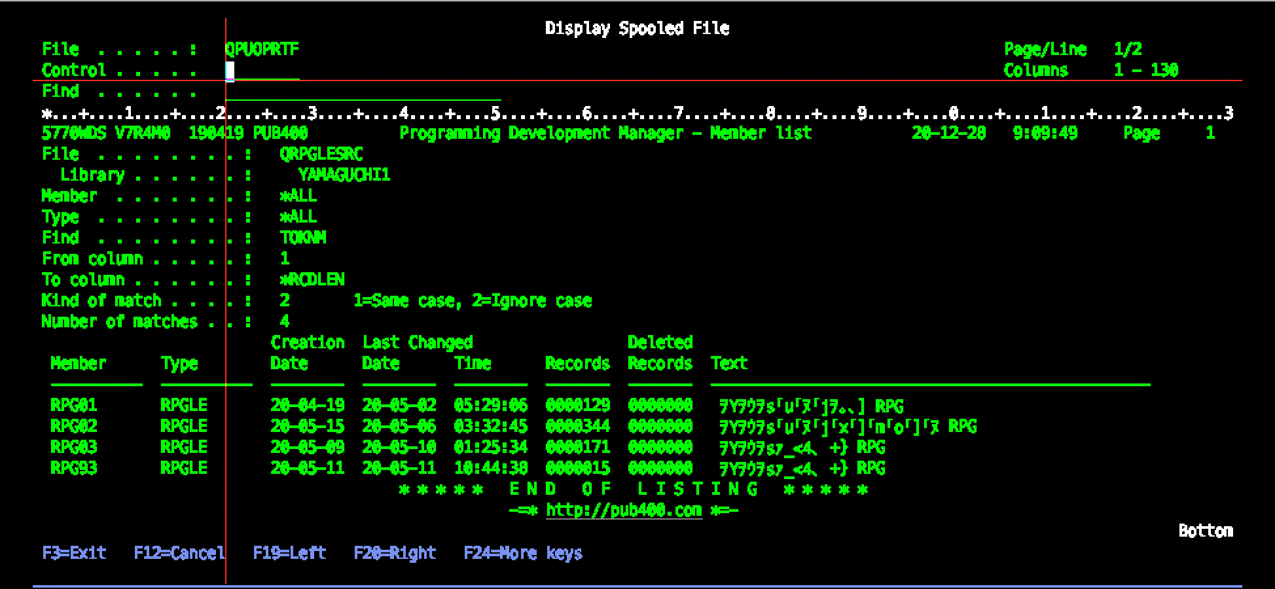
Task: Click the END OF LISTING line
Action: tap(633, 489)
